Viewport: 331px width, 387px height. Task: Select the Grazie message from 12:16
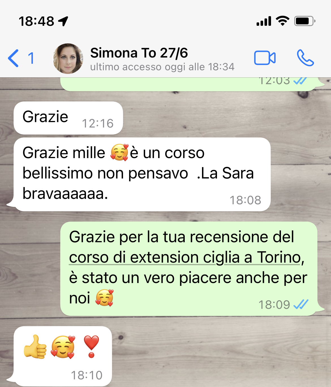[68, 118]
